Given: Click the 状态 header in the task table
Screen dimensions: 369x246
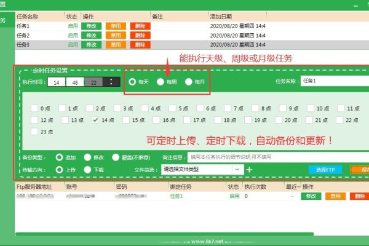Looking at the screenshot, I should [x=71, y=17].
